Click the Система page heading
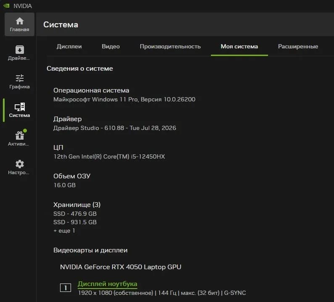 click(x=60, y=24)
